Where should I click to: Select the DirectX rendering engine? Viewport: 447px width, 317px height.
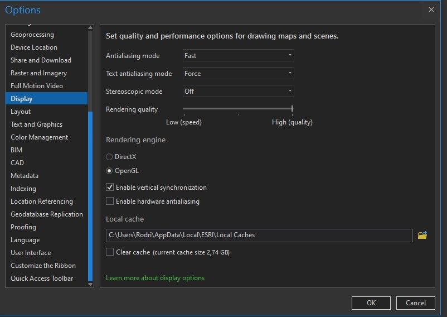109,157
